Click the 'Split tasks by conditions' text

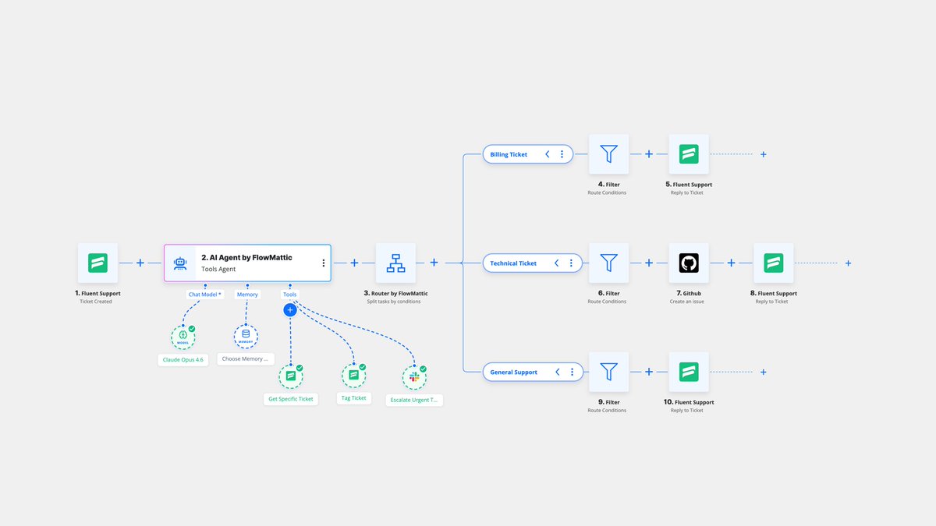pyautogui.click(x=394, y=302)
